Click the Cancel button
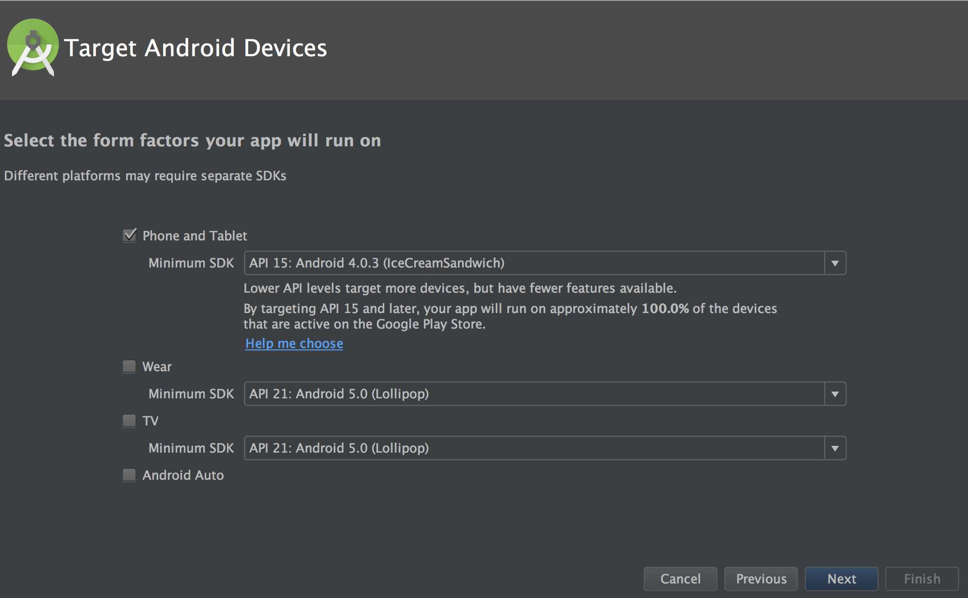 (x=680, y=579)
